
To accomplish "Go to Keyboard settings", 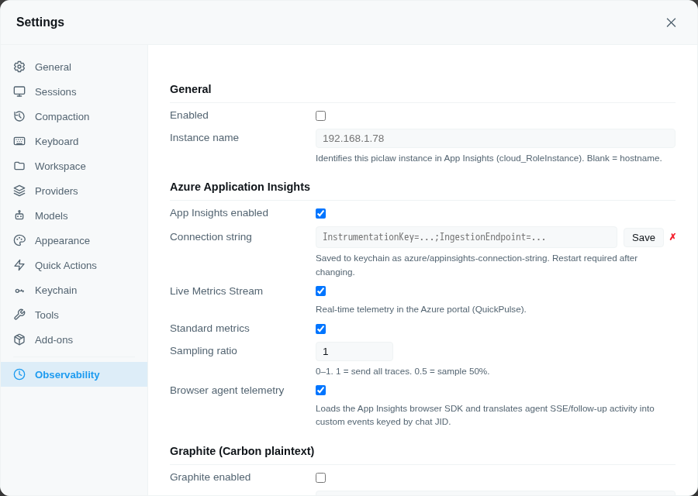I will pyautogui.click(x=74, y=142).
